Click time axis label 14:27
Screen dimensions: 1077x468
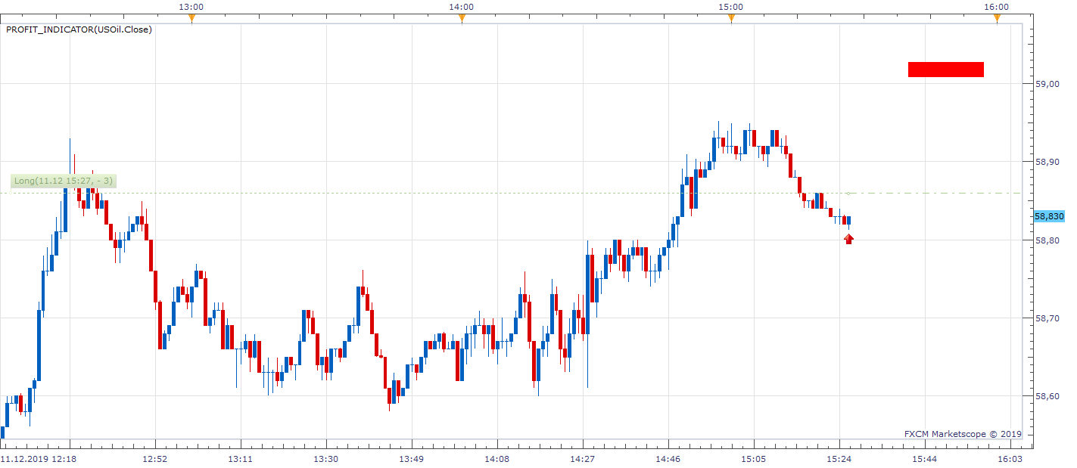click(582, 459)
